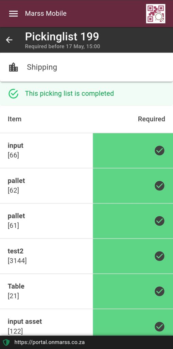Image resolution: width=173 pixels, height=349 pixels.
Task: Tap the Required column header
Action: tap(152, 119)
